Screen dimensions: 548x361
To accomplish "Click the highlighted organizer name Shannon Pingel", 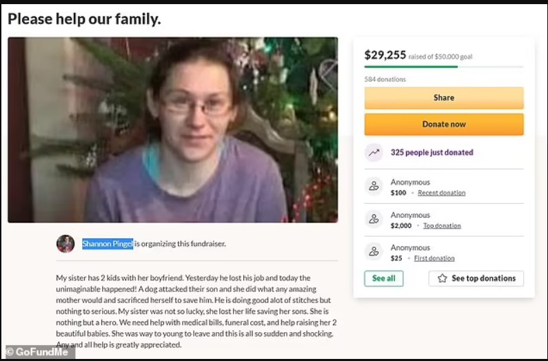I will coord(108,244).
